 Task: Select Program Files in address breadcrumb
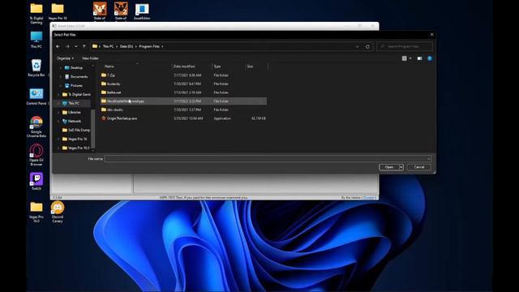click(149, 46)
